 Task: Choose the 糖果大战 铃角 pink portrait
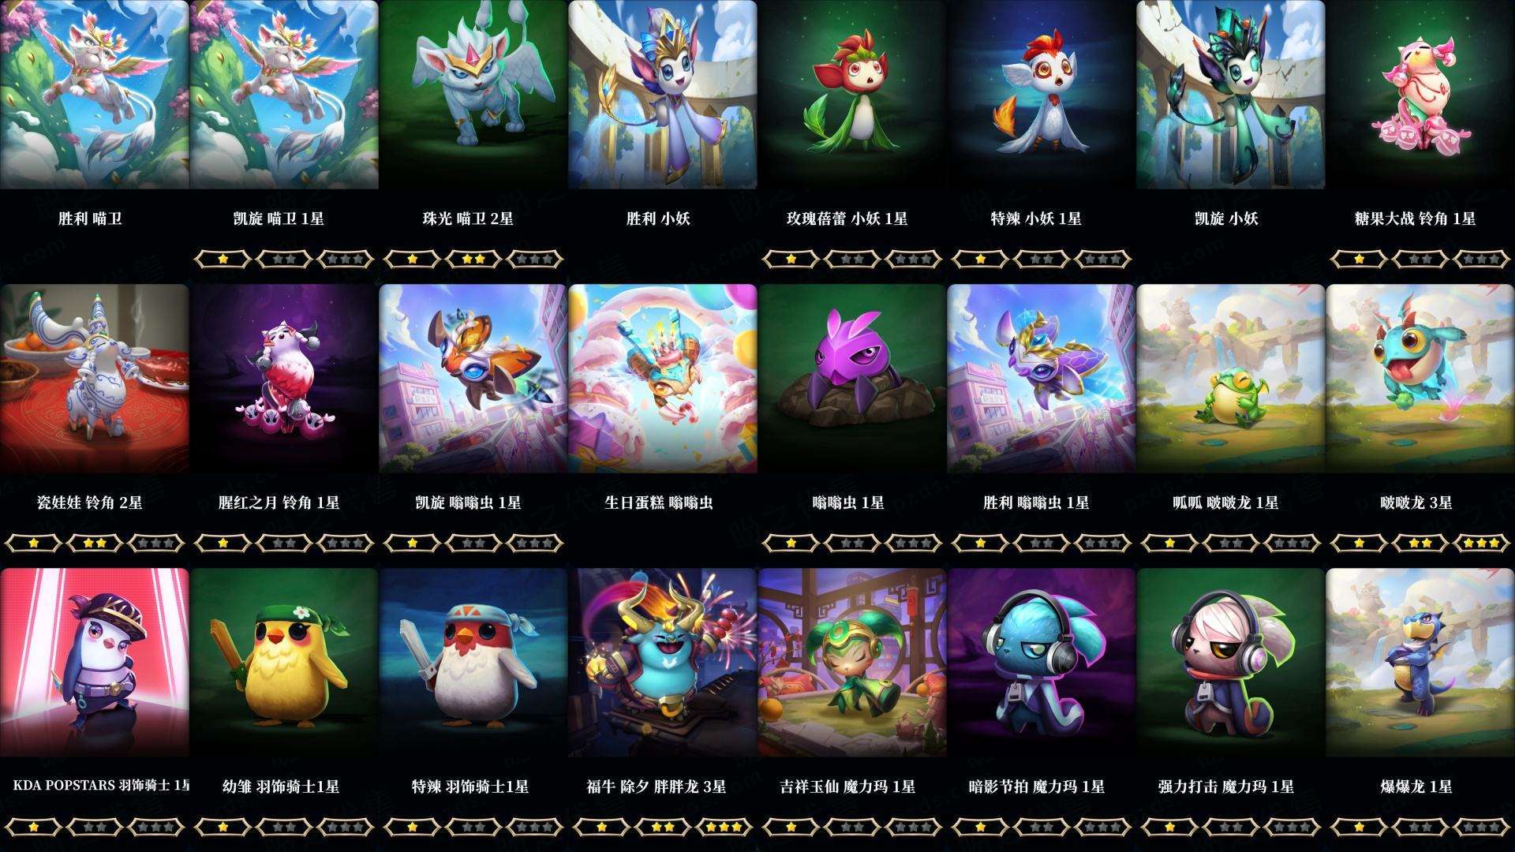(x=1420, y=95)
